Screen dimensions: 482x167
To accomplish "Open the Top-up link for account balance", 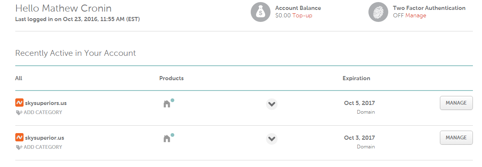I will tap(302, 16).
